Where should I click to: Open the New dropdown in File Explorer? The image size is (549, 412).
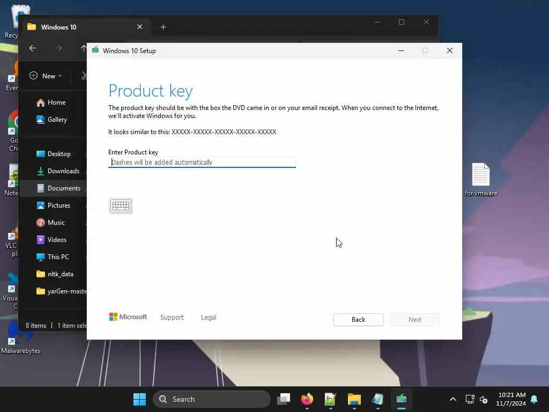46,76
